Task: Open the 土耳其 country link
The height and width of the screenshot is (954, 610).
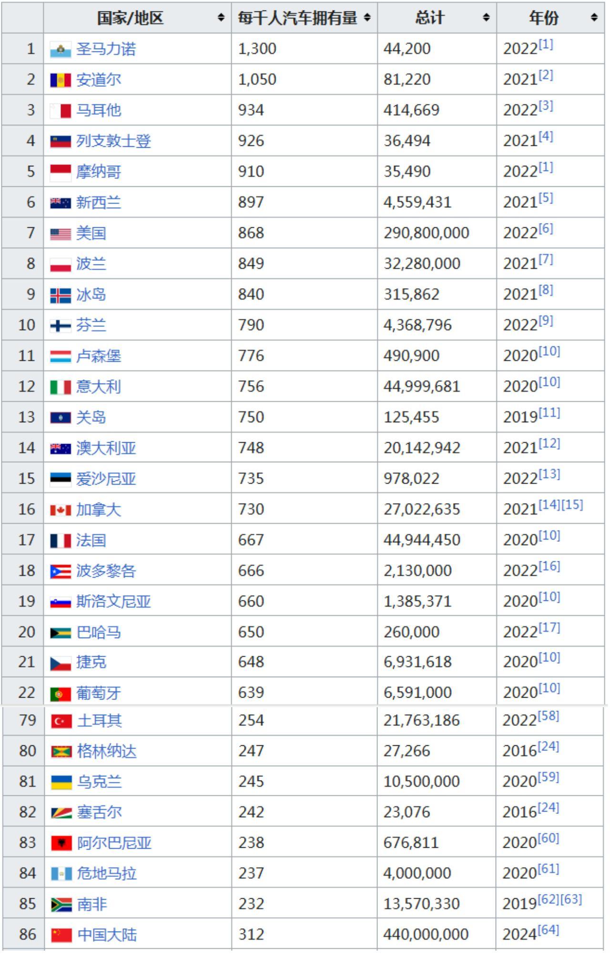Action: click(x=100, y=721)
